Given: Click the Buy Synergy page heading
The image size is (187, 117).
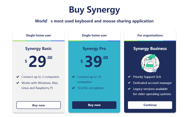Looking at the screenshot, I should tap(94, 10).
